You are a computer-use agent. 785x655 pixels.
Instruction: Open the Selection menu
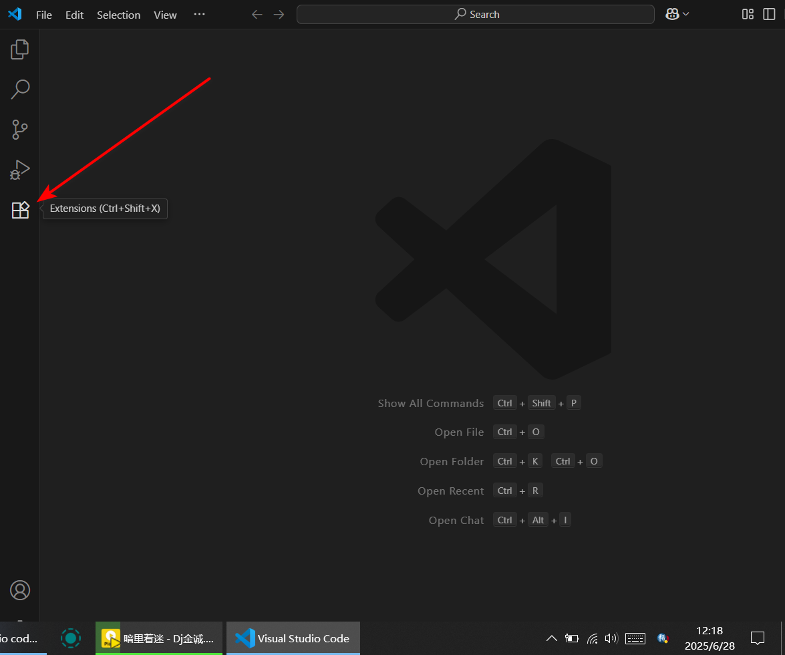pyautogui.click(x=118, y=14)
